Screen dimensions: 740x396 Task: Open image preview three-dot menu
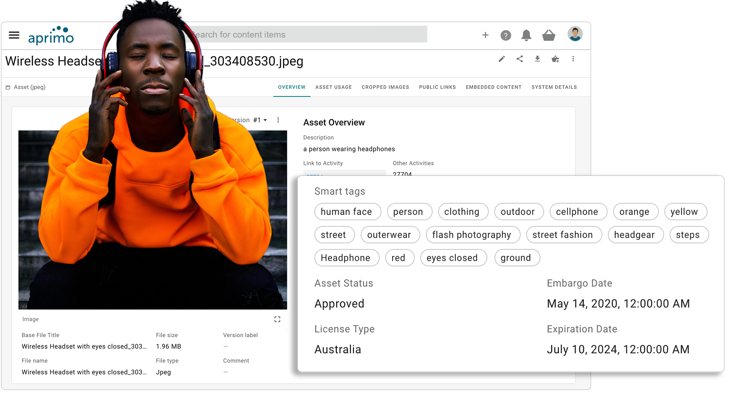pos(278,120)
